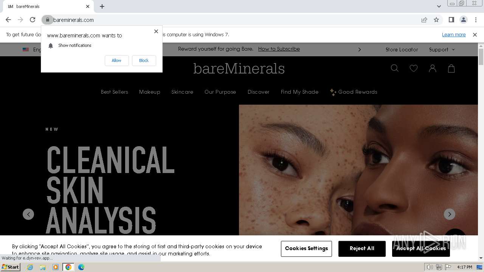Allow notifications from bareminerals.com

(x=116, y=60)
